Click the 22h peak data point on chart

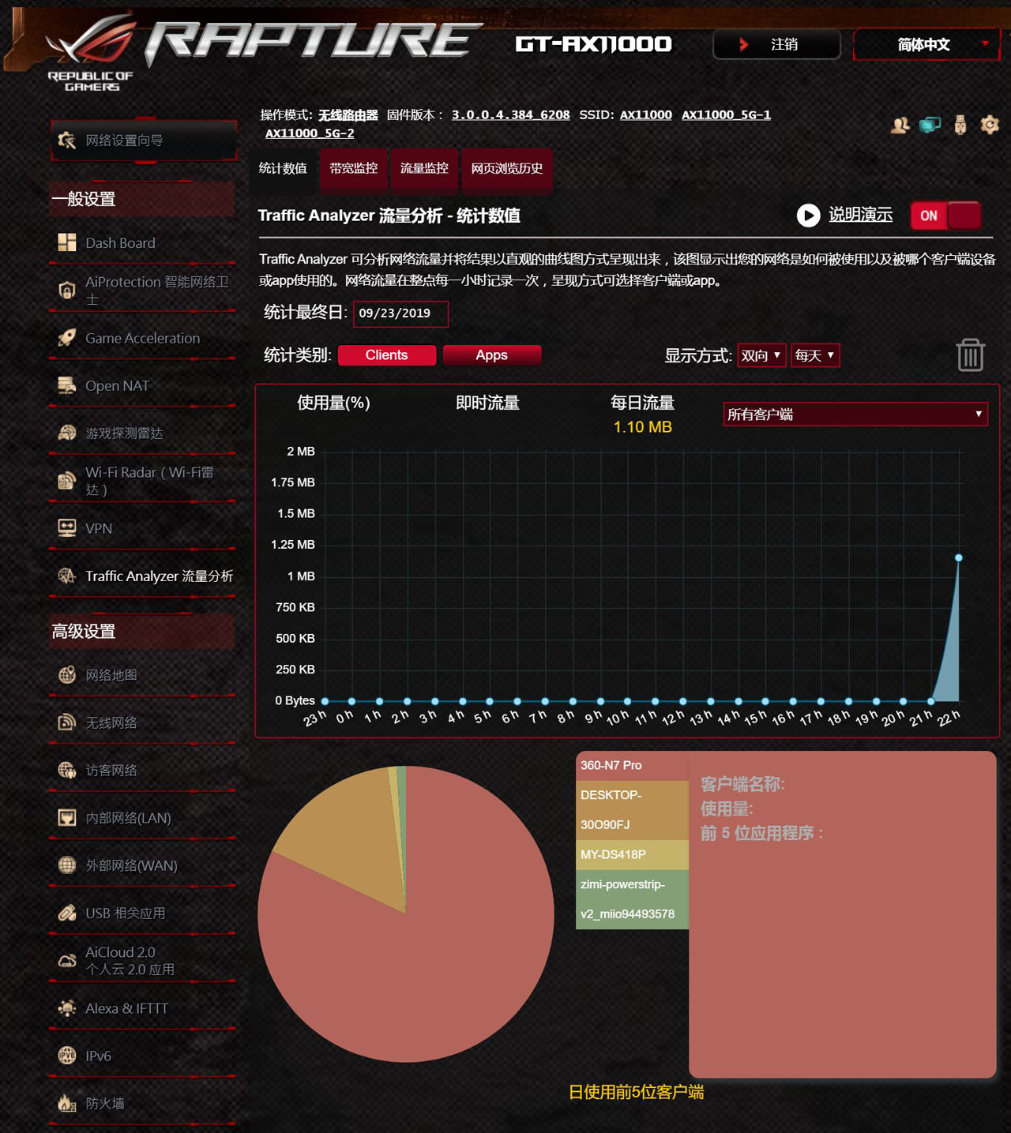959,558
